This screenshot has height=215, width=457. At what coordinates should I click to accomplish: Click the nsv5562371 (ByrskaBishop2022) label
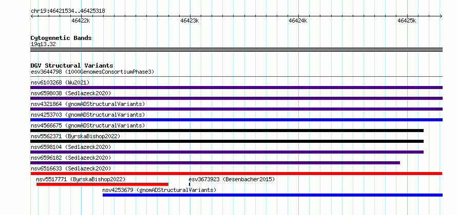pos(75,136)
